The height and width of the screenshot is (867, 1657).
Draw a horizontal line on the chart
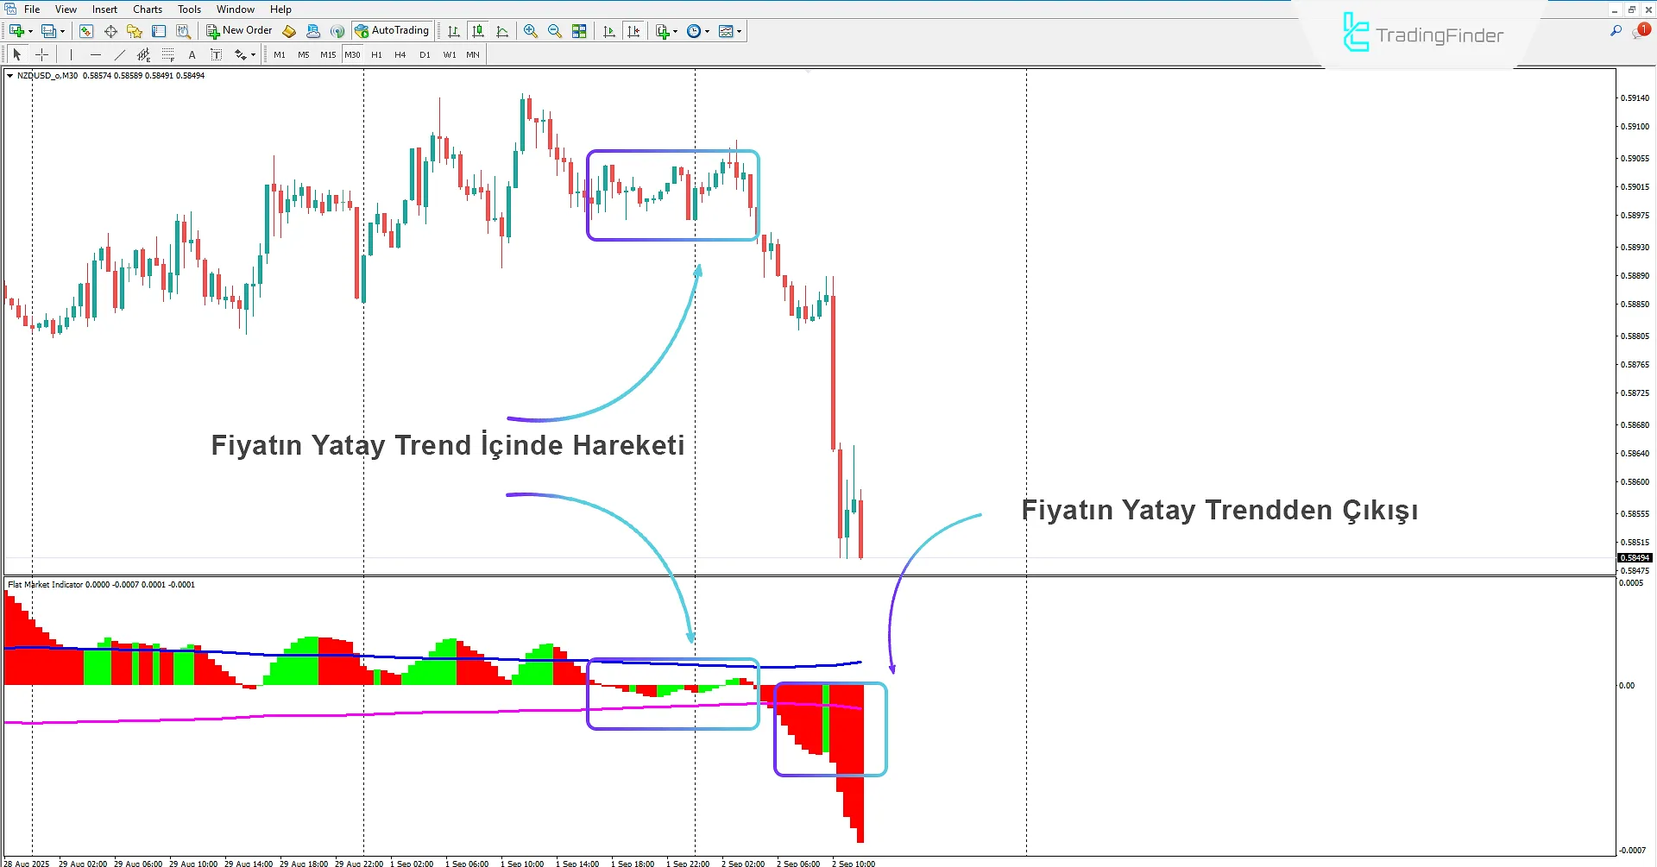click(x=96, y=54)
